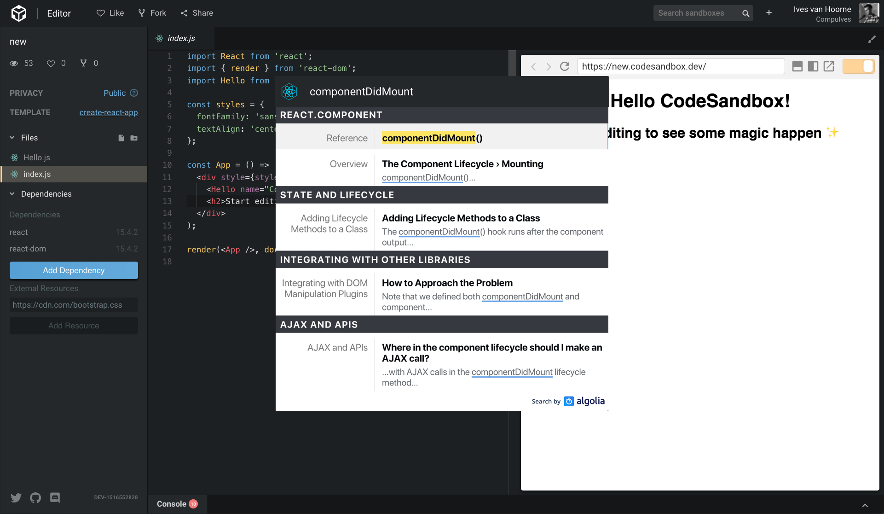
Task: Click the Search sandboxes field
Action: tap(695, 13)
